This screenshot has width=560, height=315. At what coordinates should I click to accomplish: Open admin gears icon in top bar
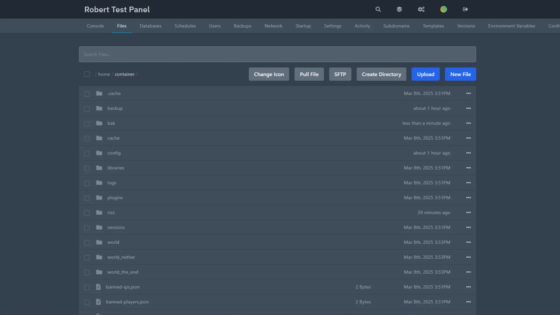(421, 9)
